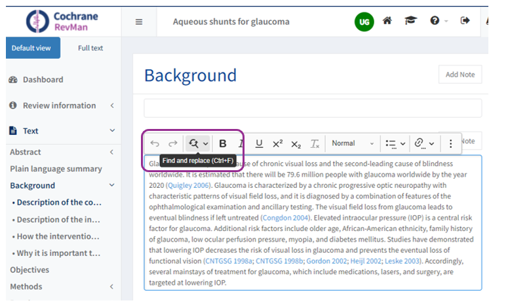510x307 pixels.
Task: Select the Default view tab
Action: tap(31, 48)
